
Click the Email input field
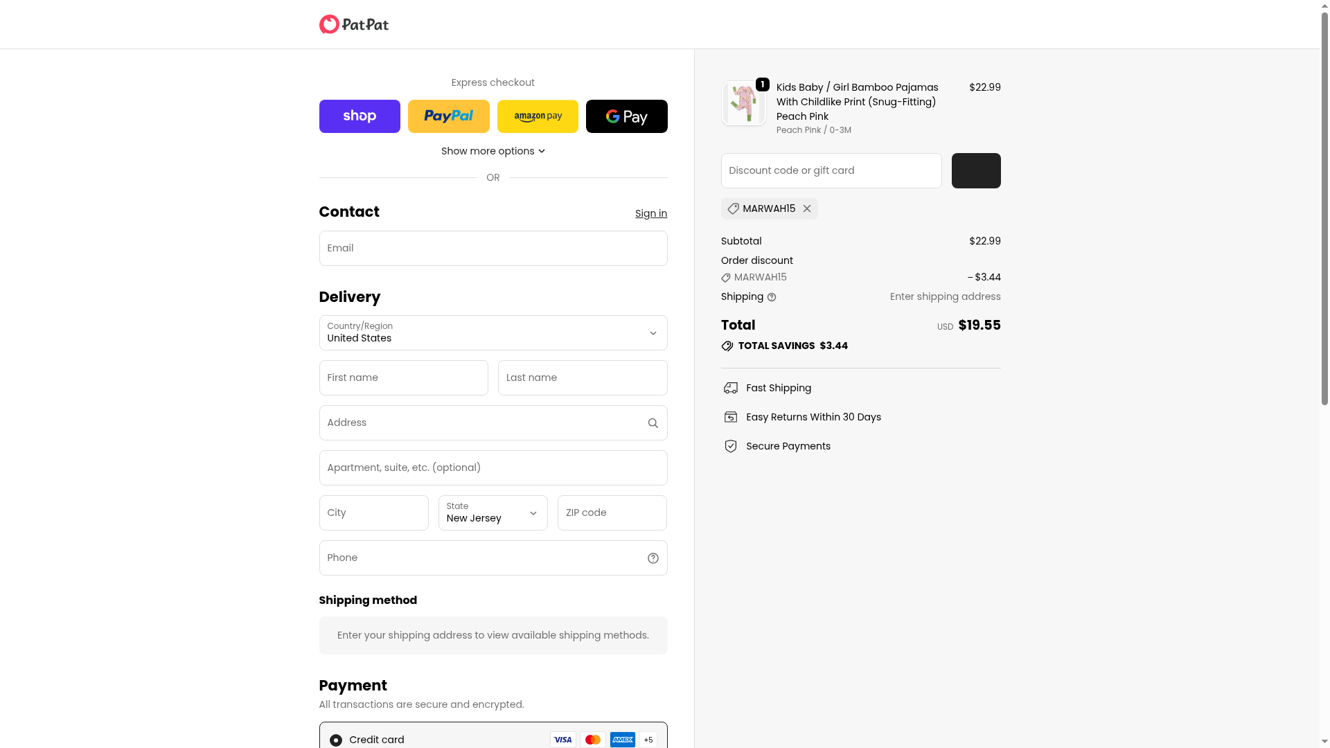(x=493, y=249)
